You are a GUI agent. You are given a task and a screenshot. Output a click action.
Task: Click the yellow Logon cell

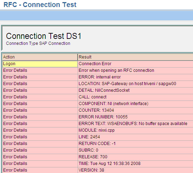[40, 64]
